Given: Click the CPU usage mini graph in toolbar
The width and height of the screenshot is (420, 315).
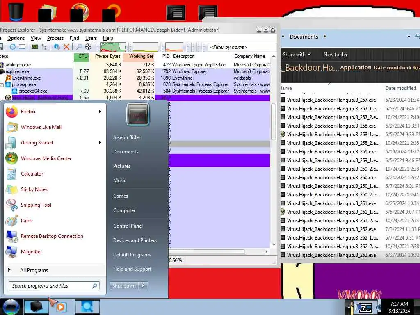Looking at the screenshot, I should (x=113, y=47).
